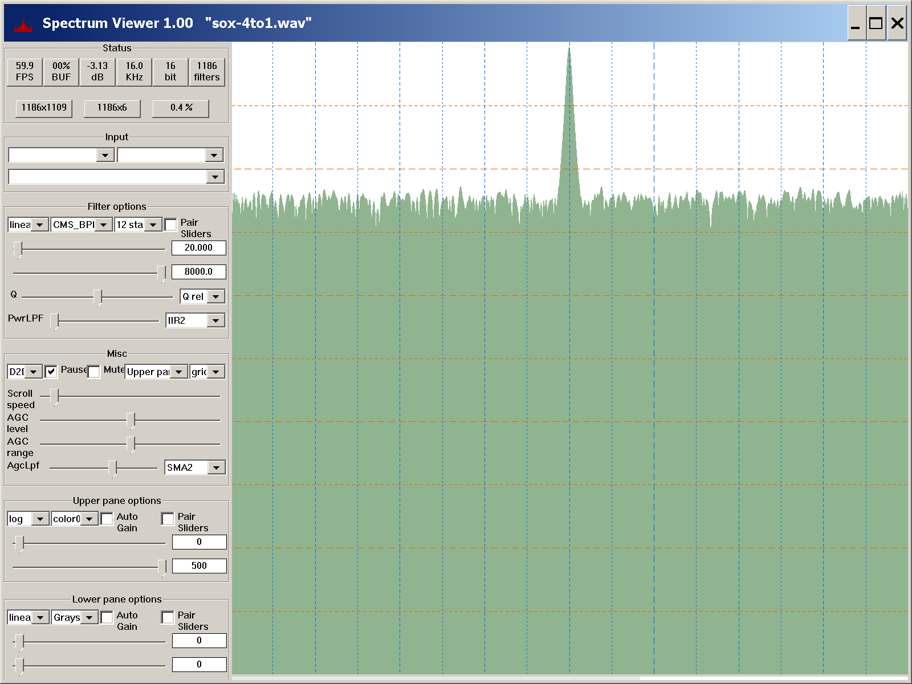The width and height of the screenshot is (912, 684).
Task: Open the SMA2 AgcLpf dropdown
Action: (216, 468)
